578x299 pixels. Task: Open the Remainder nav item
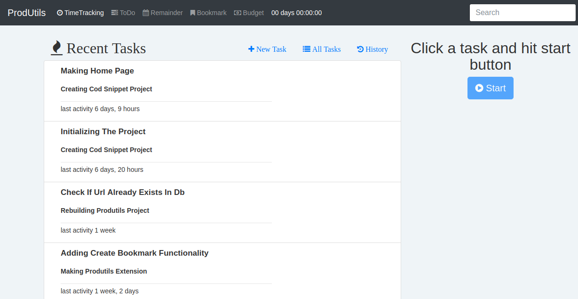coord(163,13)
